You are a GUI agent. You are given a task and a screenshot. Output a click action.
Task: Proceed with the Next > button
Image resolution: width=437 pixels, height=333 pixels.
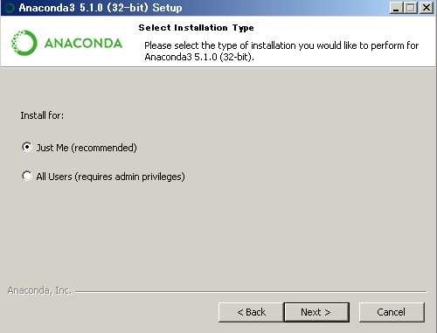tap(316, 312)
